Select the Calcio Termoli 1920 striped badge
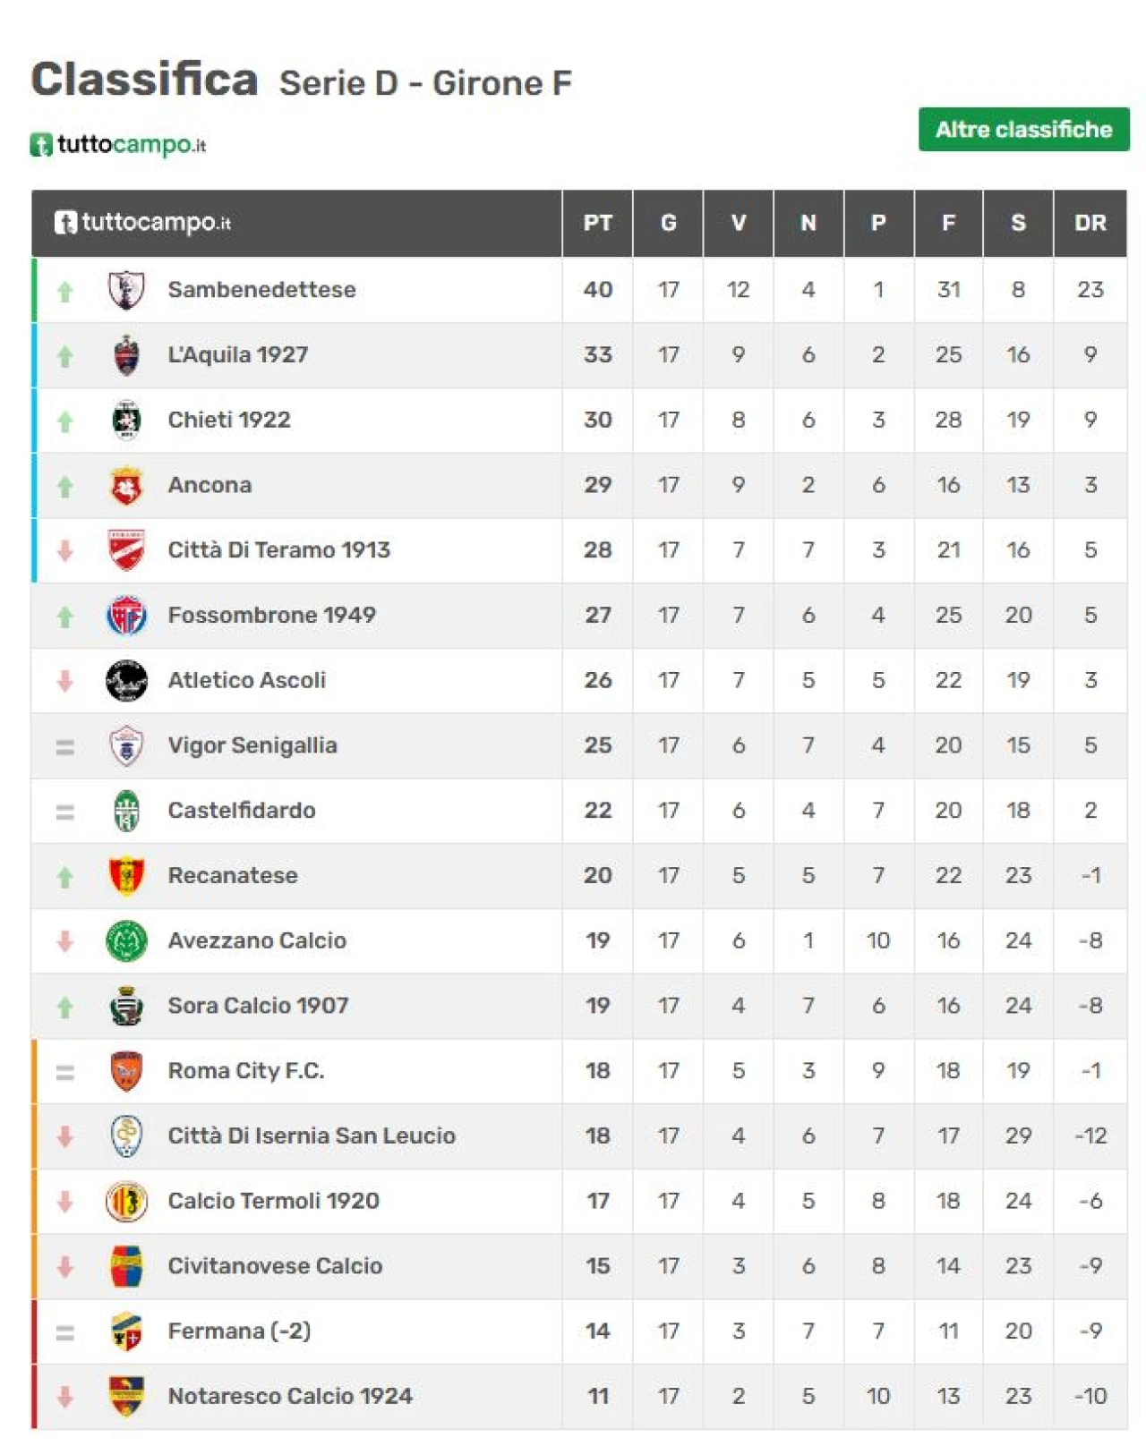This screenshot has width=1146, height=1446. 126,1201
